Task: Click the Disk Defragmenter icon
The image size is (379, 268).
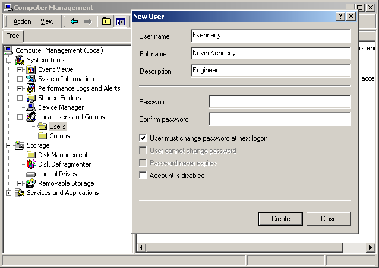Action: tap(31, 164)
